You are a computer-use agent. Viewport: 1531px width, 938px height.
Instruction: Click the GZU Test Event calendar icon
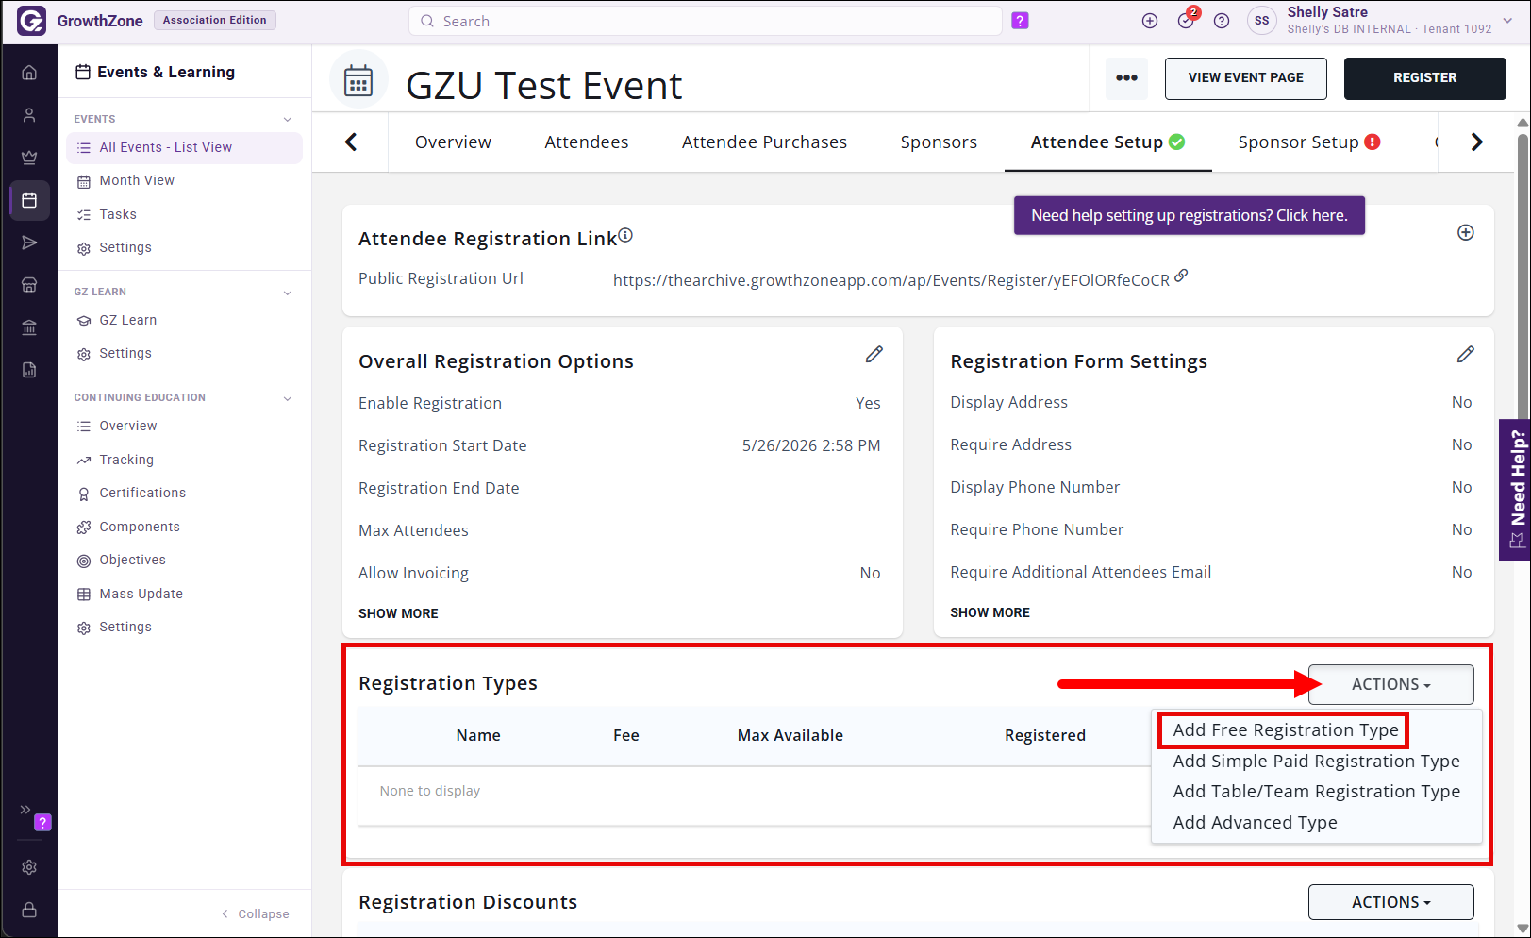(x=358, y=80)
